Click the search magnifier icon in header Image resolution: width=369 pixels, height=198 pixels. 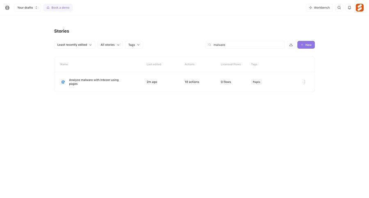339,7
